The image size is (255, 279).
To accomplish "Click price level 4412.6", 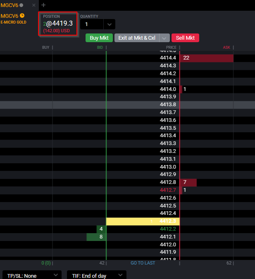I will pos(168,198).
